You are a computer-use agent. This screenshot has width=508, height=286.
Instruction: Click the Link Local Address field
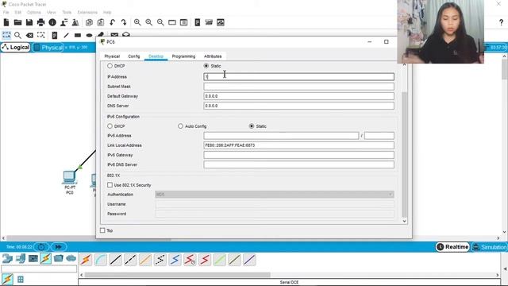point(298,145)
